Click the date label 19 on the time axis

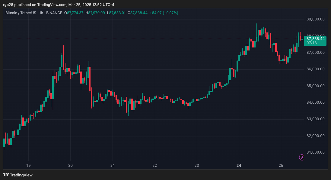tap(28, 165)
